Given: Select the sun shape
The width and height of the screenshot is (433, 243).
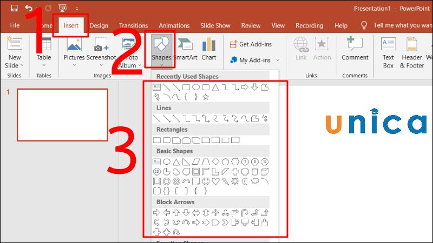Looking at the screenshot, I should [x=235, y=181].
